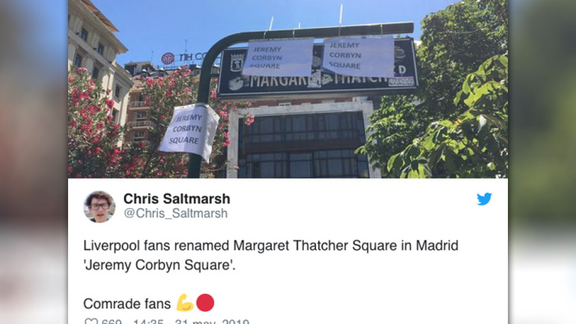
Task: Click the Jeremy Corbyn Square paper on pole
Action: (189, 132)
